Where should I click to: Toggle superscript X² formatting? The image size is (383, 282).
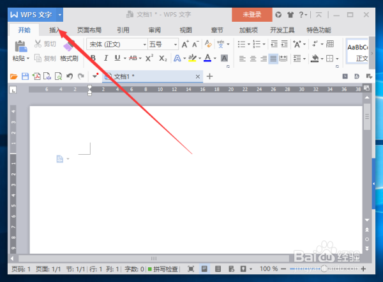(149, 58)
